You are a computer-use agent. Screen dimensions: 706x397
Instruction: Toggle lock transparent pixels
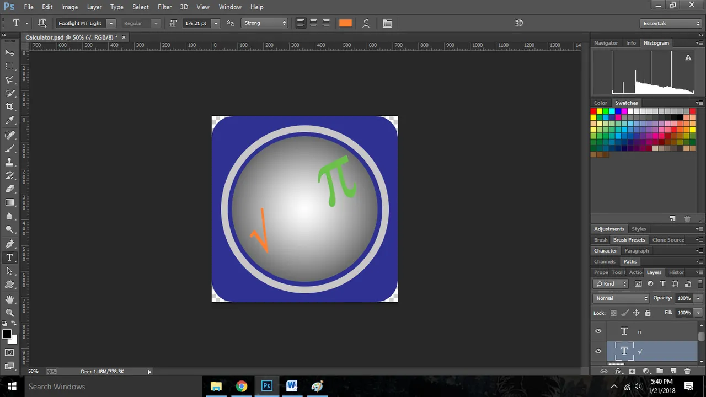pos(613,313)
